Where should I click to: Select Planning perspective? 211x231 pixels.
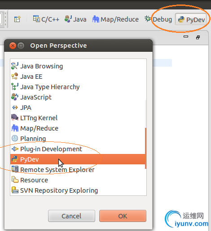78,139
